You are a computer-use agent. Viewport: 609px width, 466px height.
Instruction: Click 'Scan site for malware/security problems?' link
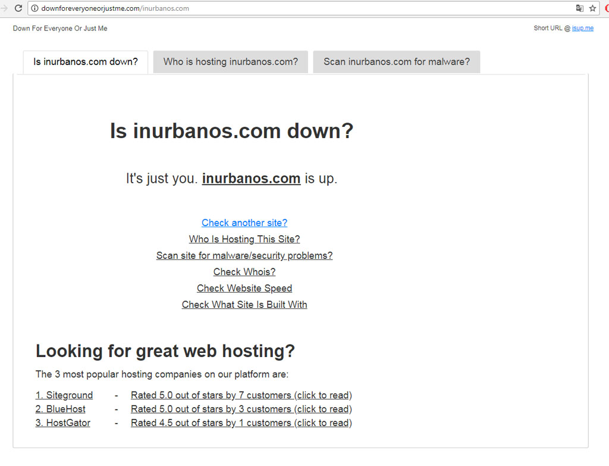coord(244,255)
